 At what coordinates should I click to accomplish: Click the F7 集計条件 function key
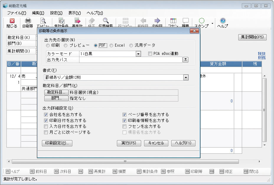(147, 171)
